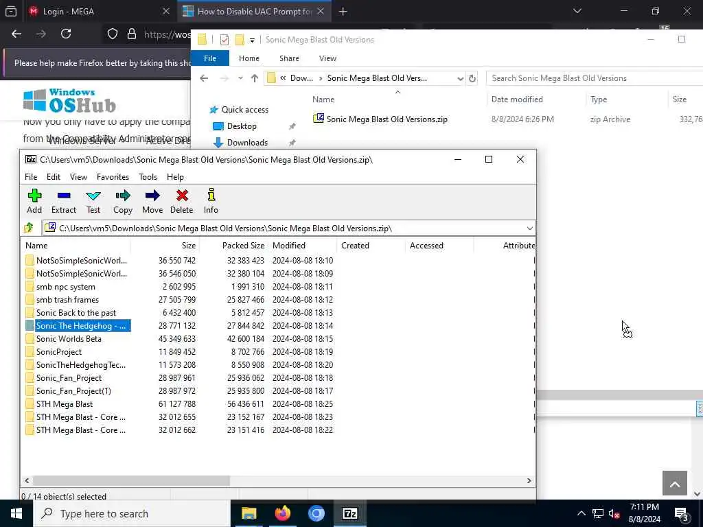Open Firefox from the taskbar

click(x=282, y=513)
